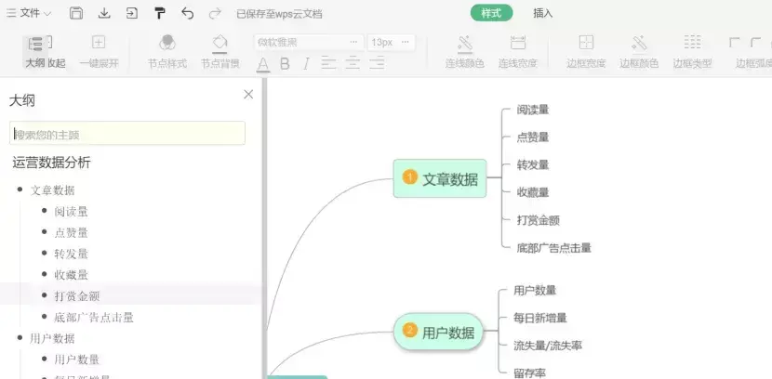
Task: Toggle bold text formatting
Action: click(285, 63)
